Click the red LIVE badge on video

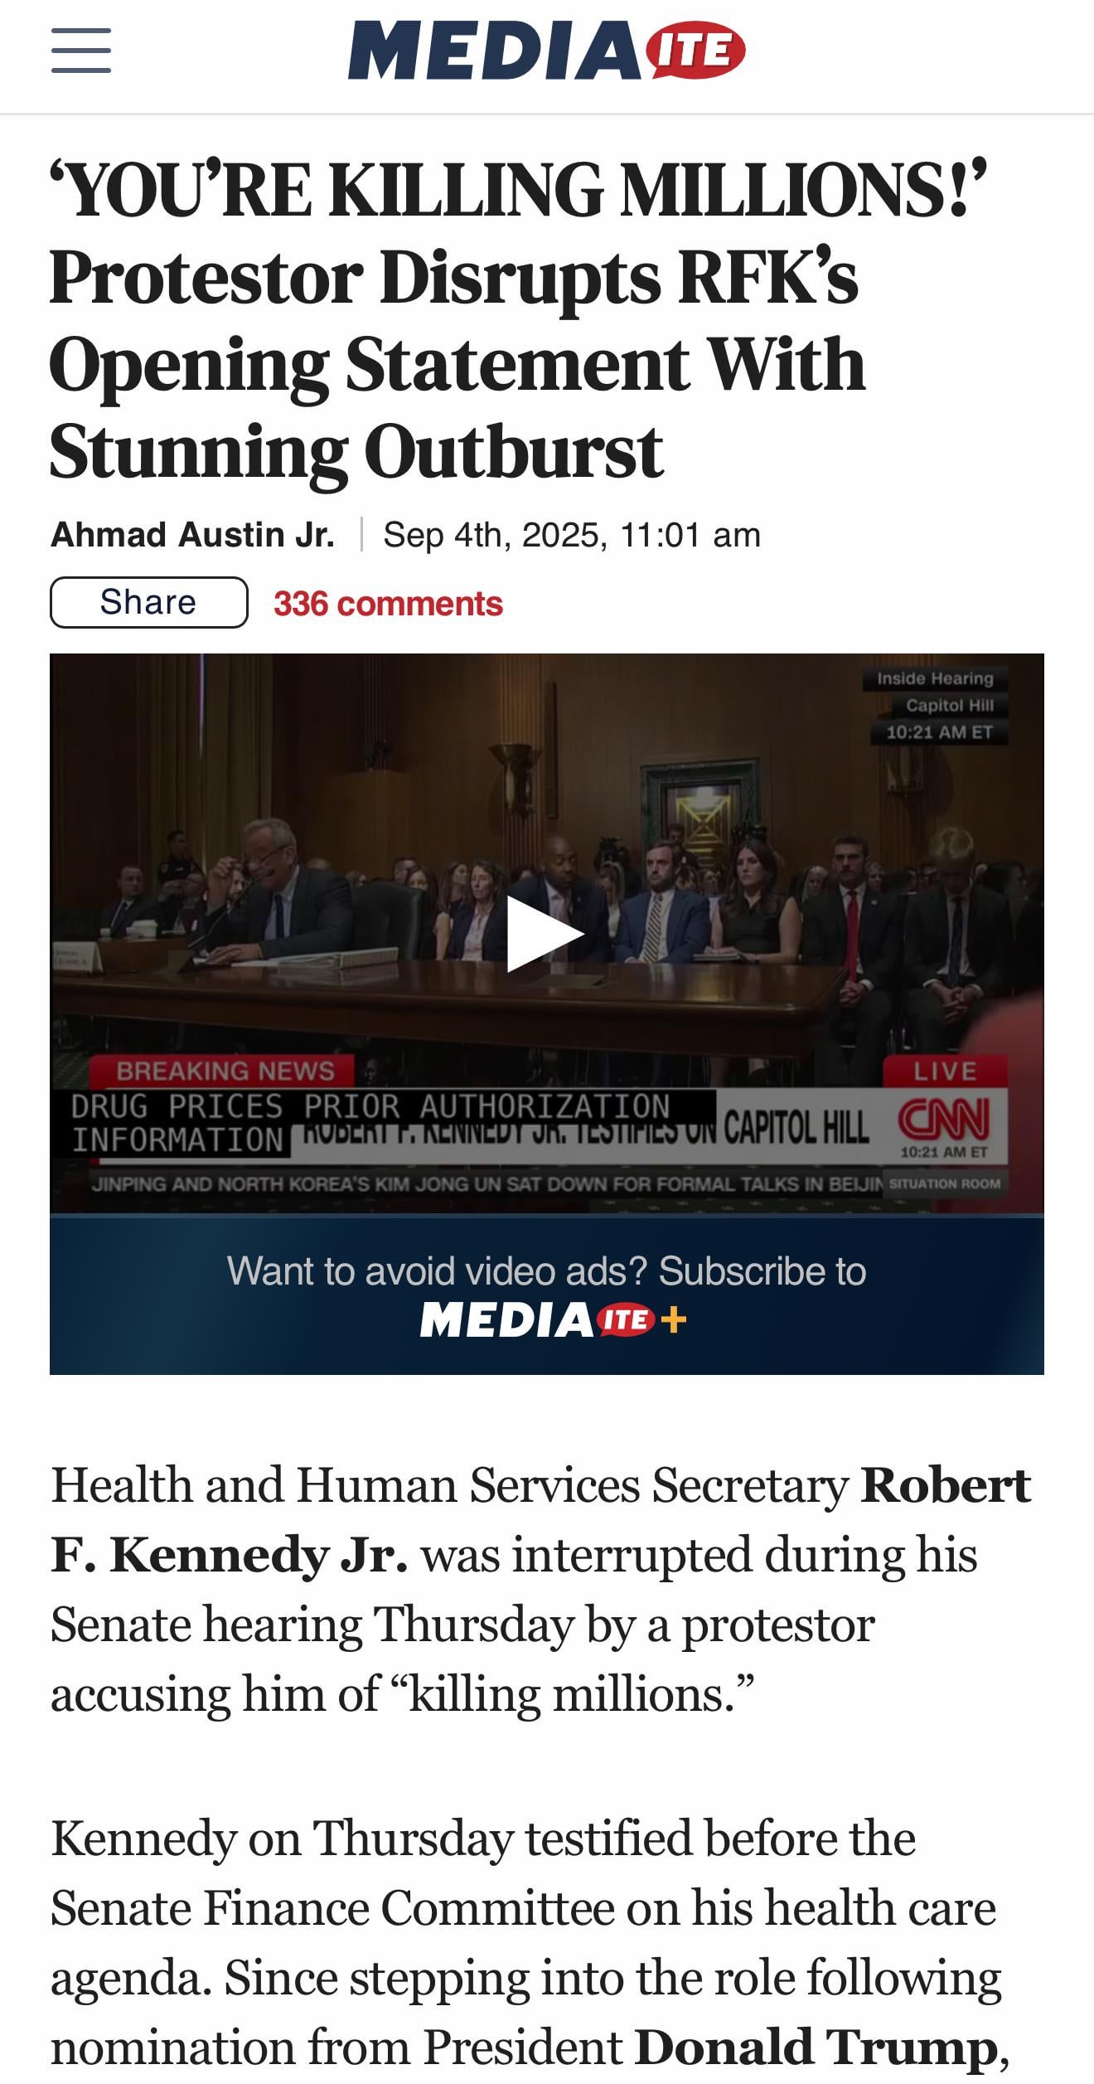click(946, 1071)
